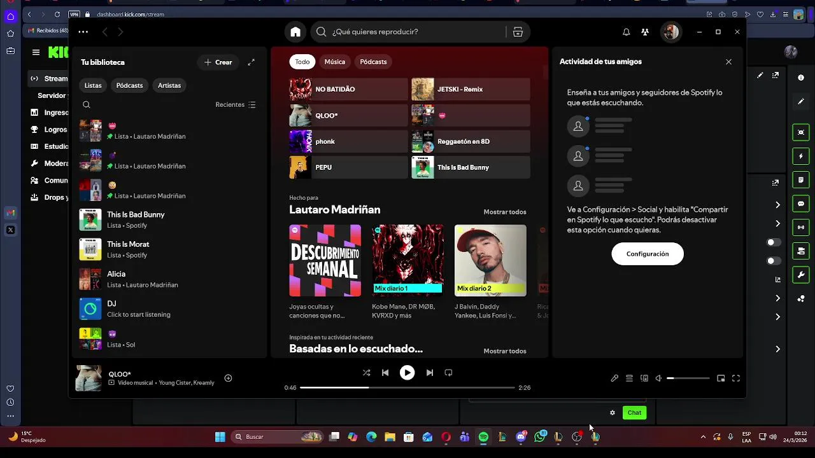The width and height of the screenshot is (815, 458).
Task: Toggle shuffle playback
Action: click(x=366, y=373)
